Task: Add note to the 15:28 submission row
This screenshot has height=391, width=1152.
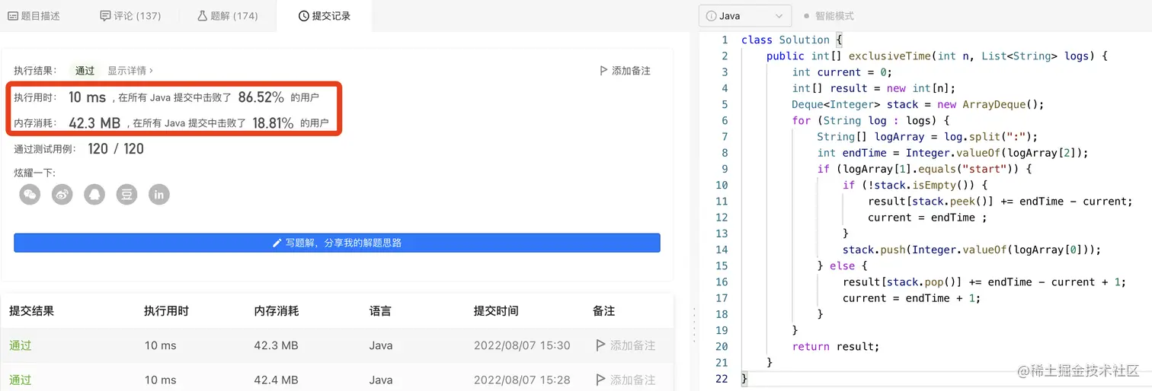Action: coord(626,380)
